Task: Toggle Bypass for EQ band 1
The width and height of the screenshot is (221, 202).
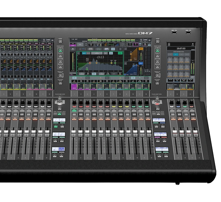Action: click(x=88, y=78)
